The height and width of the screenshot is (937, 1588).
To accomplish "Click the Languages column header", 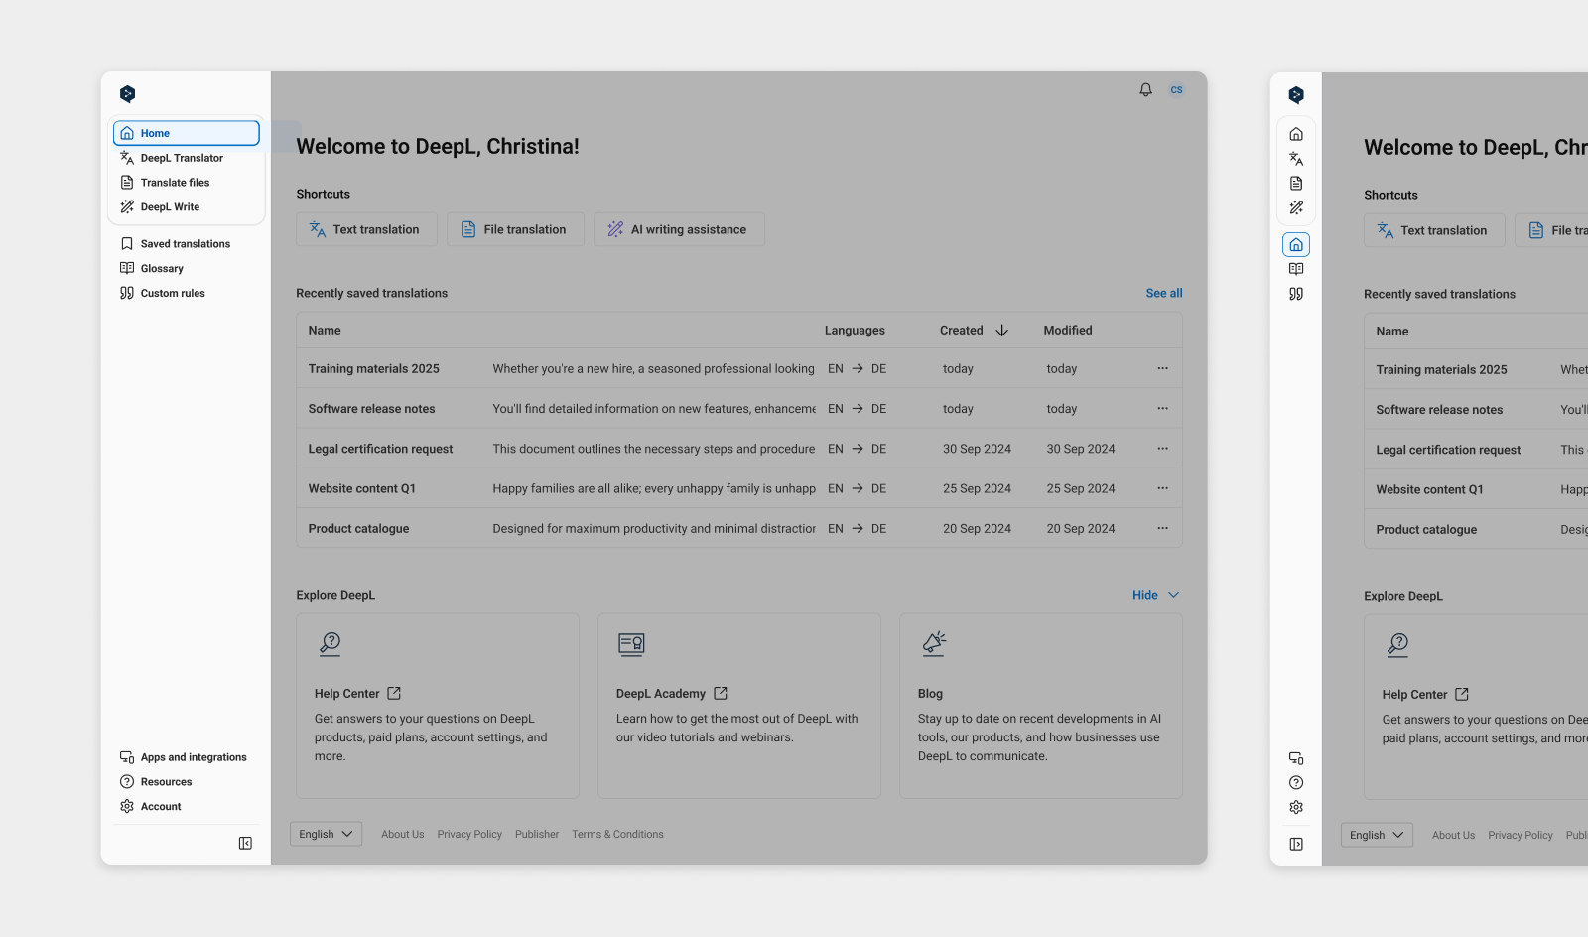I will click(x=855, y=331).
